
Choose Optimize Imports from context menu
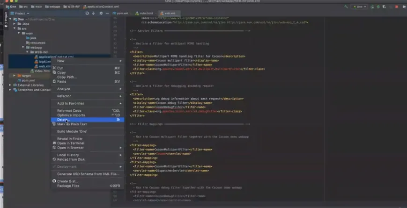[87, 115]
